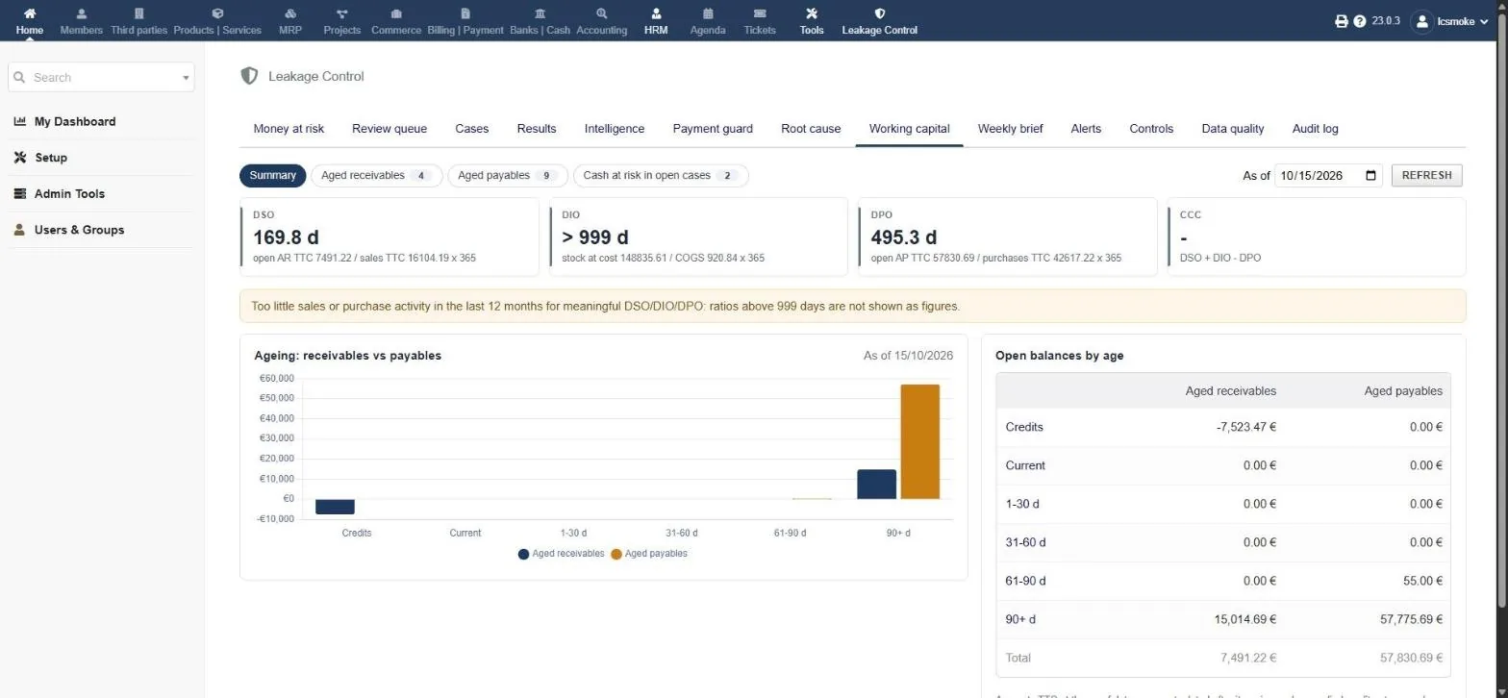Click the Leakage Control shield icon in top bar
This screenshot has height=698, width=1508.
point(879,13)
